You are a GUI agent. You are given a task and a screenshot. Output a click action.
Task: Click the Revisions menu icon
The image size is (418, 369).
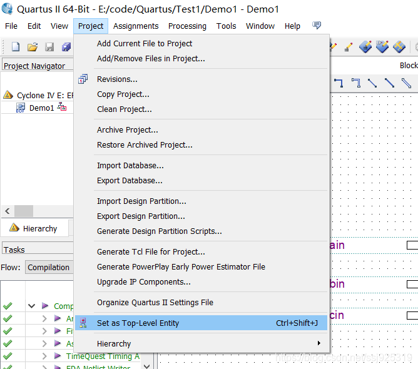tap(83, 79)
